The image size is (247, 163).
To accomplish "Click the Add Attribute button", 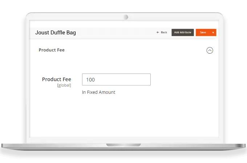I will tap(182, 33).
